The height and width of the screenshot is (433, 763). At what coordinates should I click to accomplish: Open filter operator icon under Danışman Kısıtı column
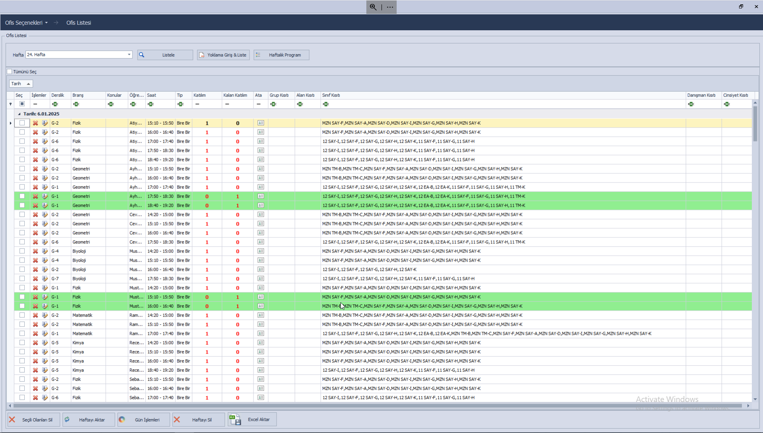(691, 104)
